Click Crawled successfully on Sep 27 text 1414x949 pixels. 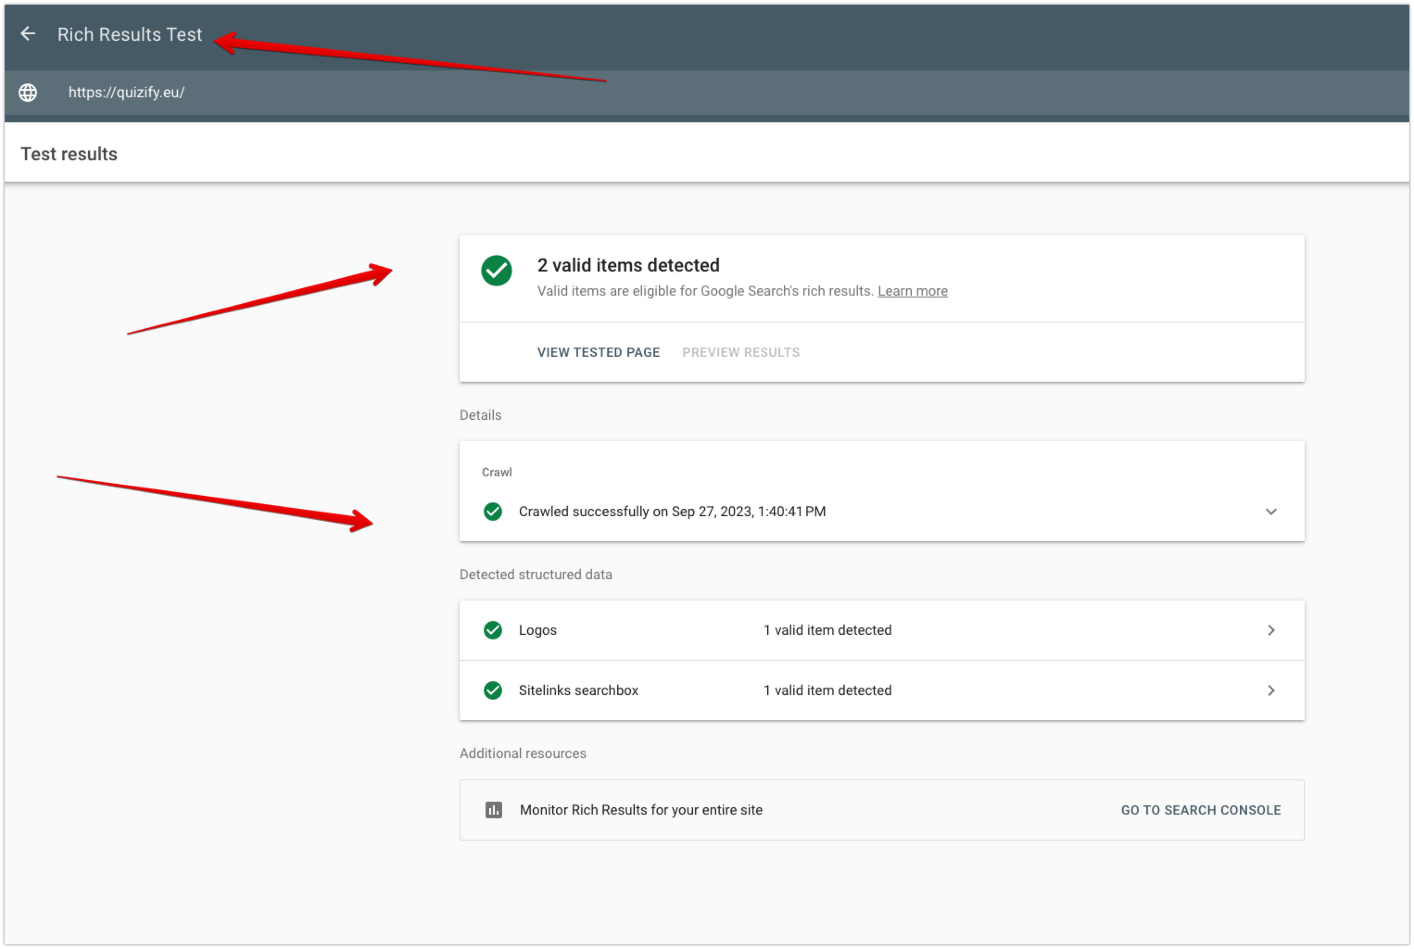[x=672, y=512]
